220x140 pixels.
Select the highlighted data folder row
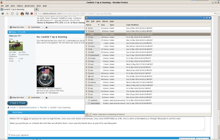(148, 34)
